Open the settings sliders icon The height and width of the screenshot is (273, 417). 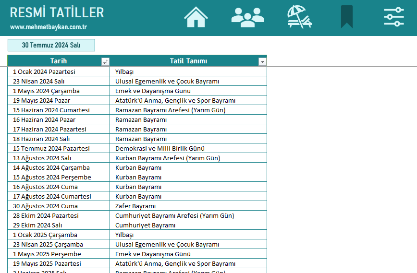click(x=394, y=17)
